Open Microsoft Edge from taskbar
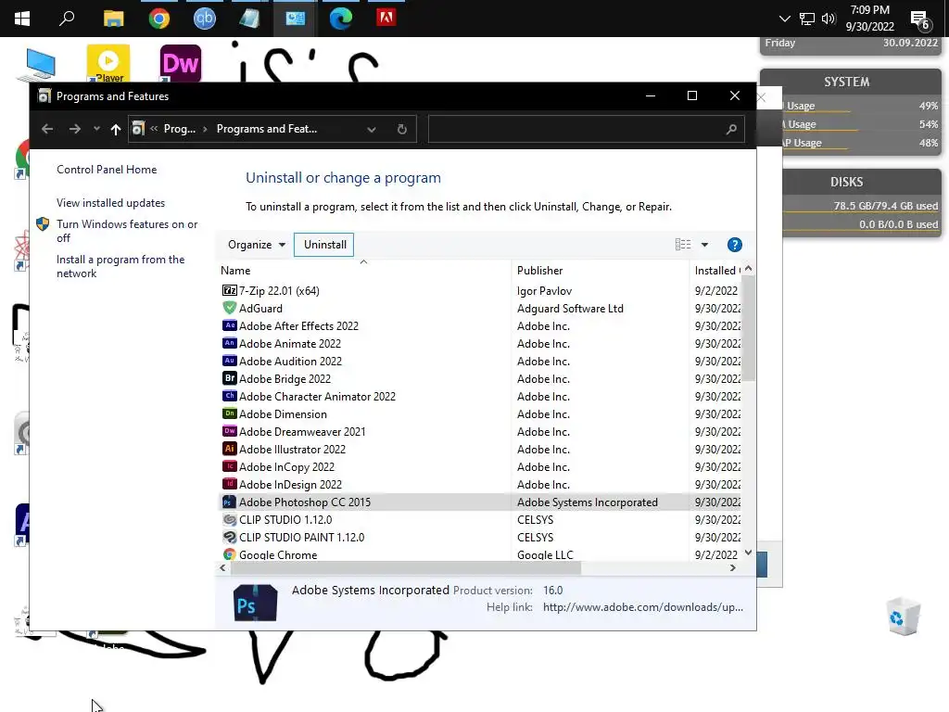The width and height of the screenshot is (949, 712). coord(341,19)
